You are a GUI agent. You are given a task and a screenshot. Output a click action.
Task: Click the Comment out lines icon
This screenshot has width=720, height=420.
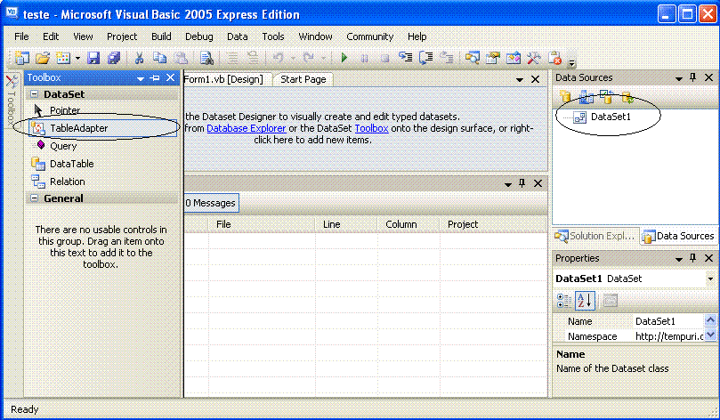pyautogui.click(x=233, y=58)
